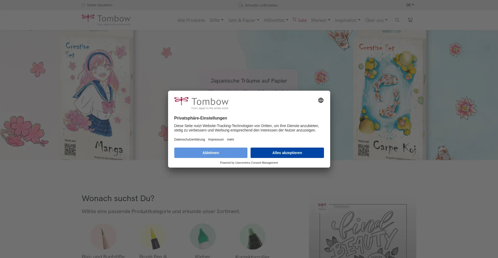Expand the Hilfsmittel dropdown menu
498x258 pixels.
[276, 20]
